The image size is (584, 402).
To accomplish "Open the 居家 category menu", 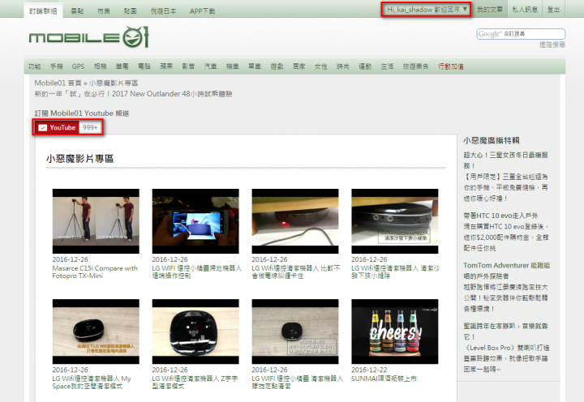I will coord(298,66).
